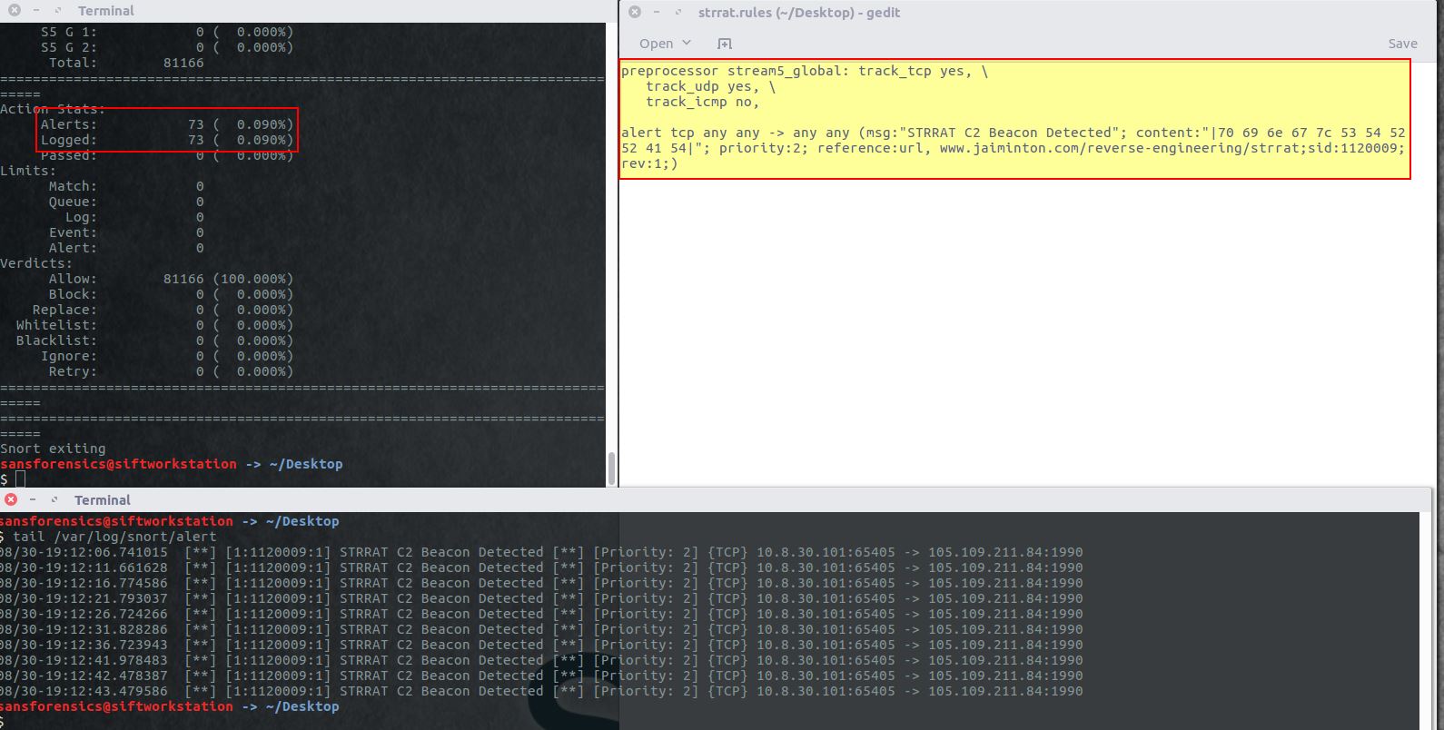Click the 'Ignore:' verdict row in Terminal
1444x730 pixels.
pyautogui.click(x=166, y=356)
